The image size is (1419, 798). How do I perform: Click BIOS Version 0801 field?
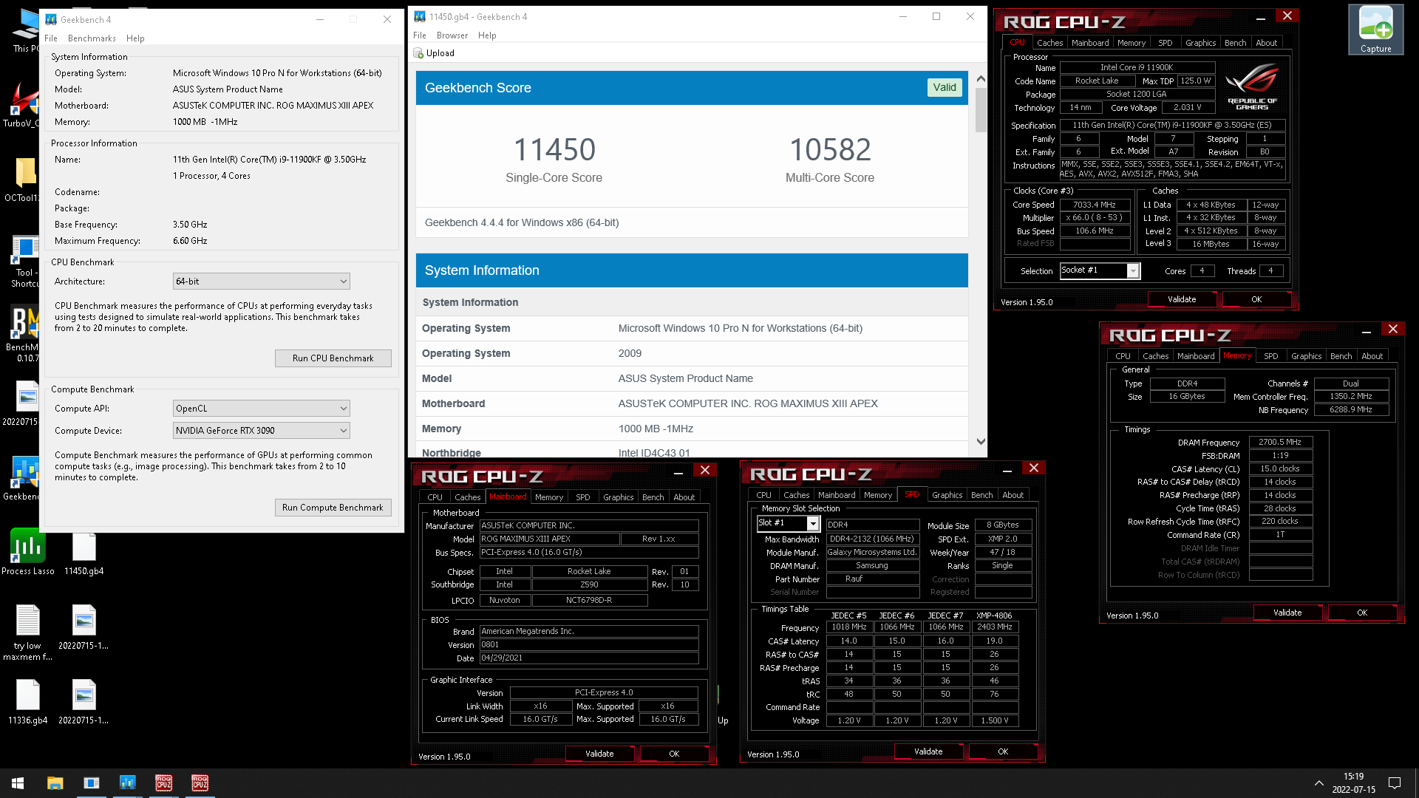(x=589, y=645)
